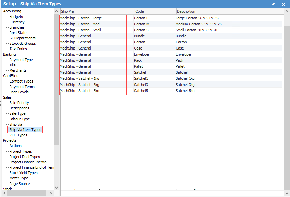Select the MachShip - Carton - Large row
This screenshot has height=197, width=290.
(x=171, y=18)
